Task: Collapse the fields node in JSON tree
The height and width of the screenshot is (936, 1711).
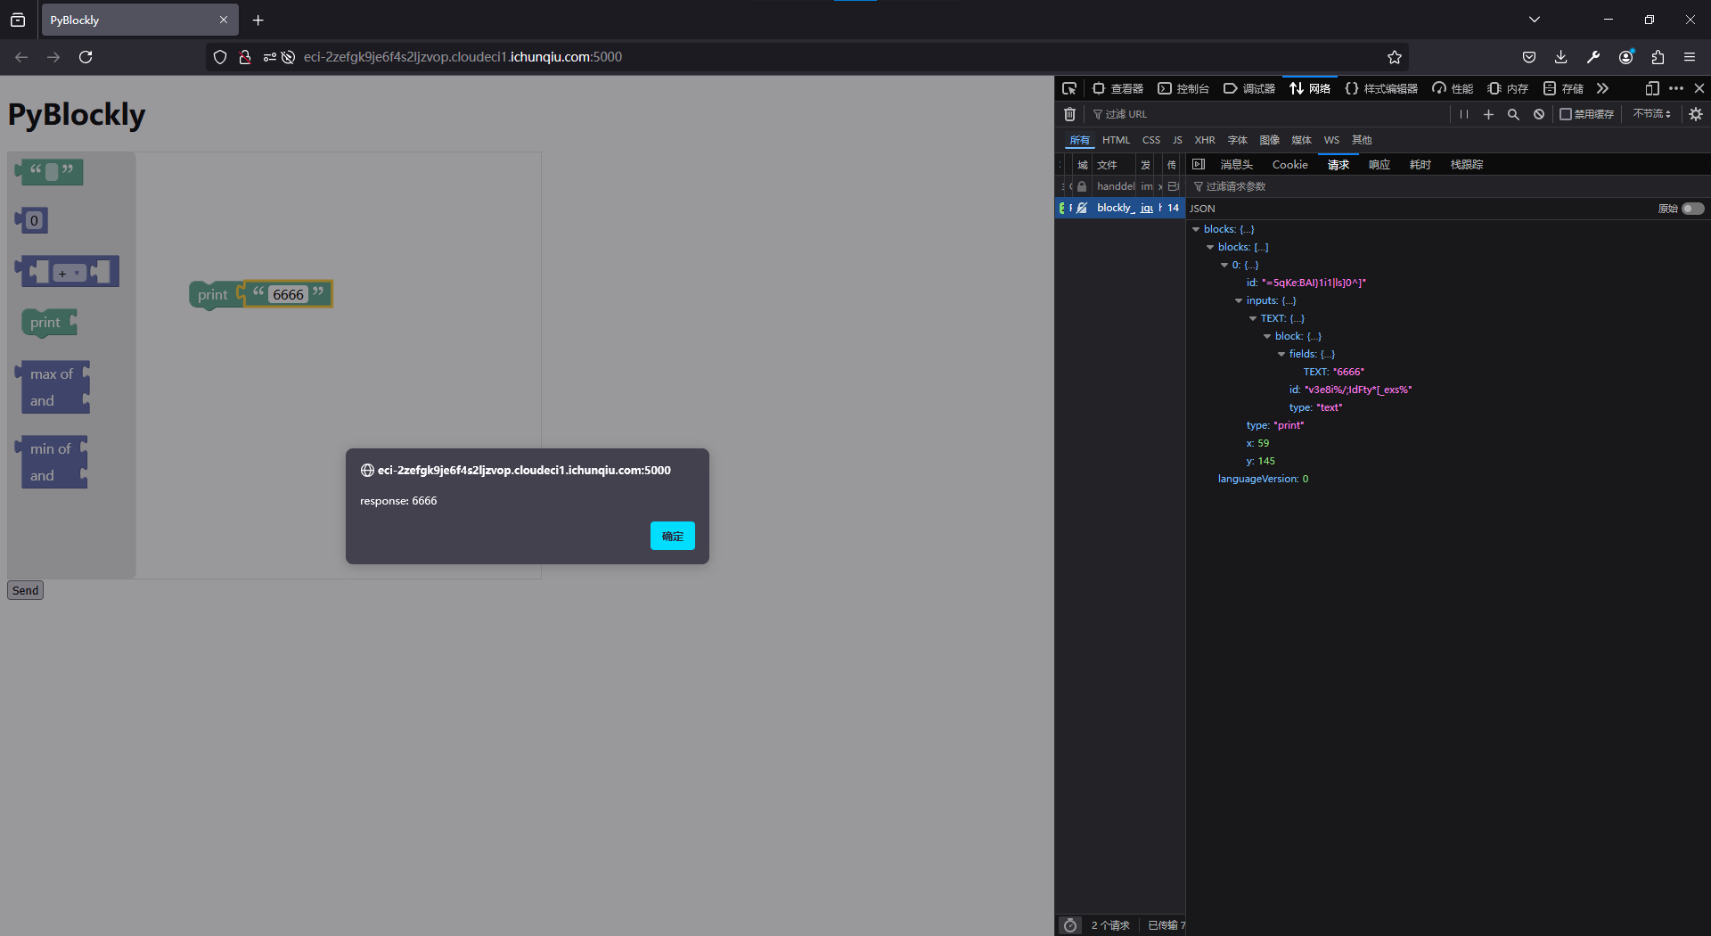Action: pyautogui.click(x=1281, y=355)
